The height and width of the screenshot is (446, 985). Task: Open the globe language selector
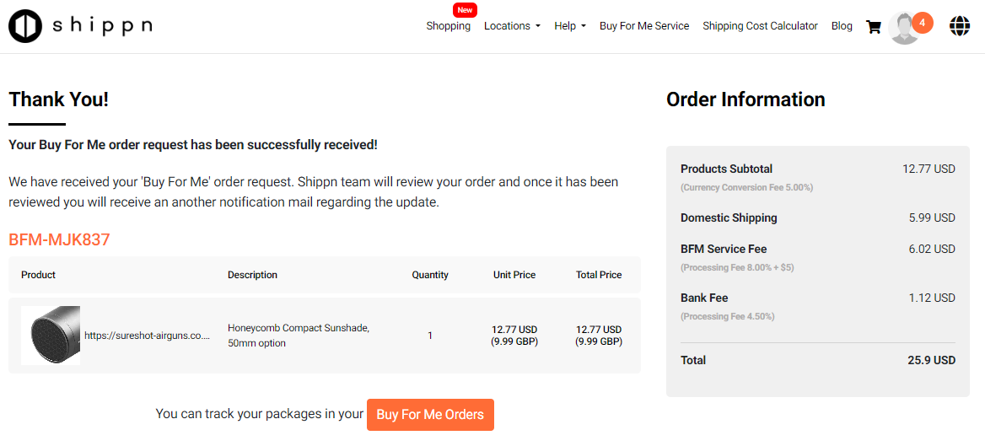tap(959, 26)
